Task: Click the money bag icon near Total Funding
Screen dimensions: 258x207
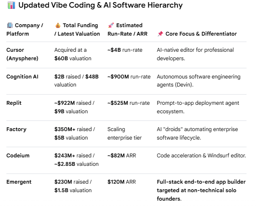Action: [58, 25]
